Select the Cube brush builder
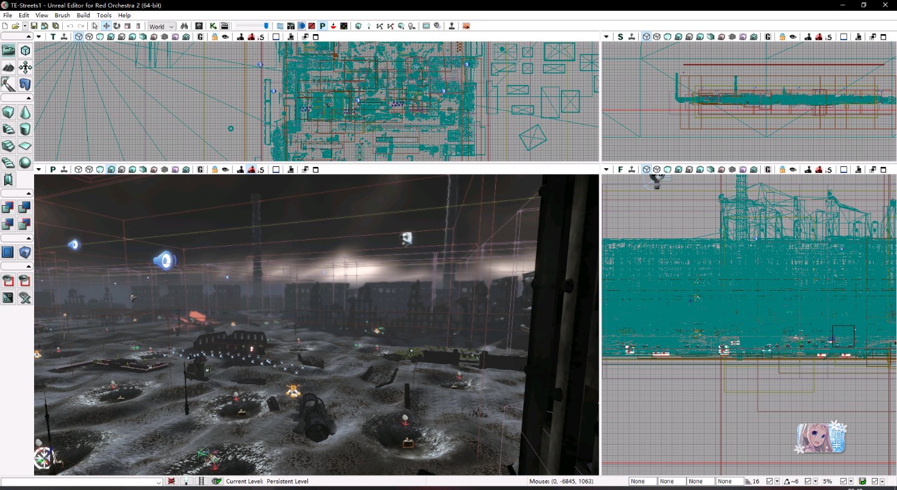Viewport: 897px width, 490px height. pos(8,112)
